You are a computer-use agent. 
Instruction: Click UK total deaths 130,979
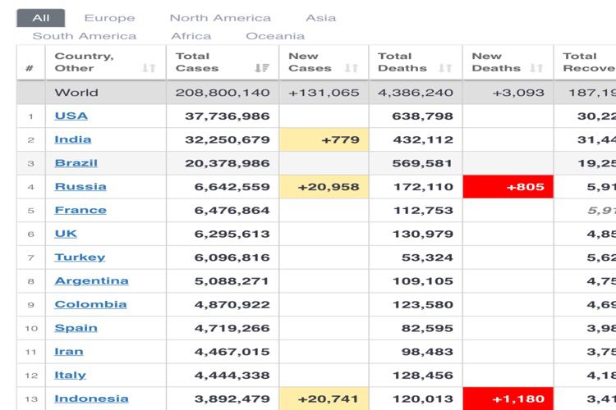(423, 234)
